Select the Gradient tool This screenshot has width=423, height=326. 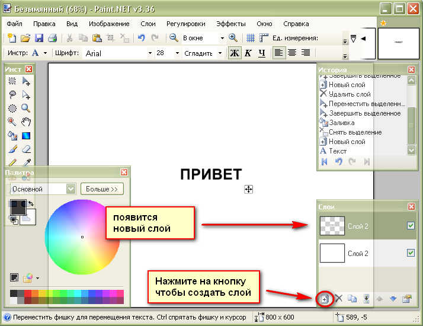[x=26, y=136]
